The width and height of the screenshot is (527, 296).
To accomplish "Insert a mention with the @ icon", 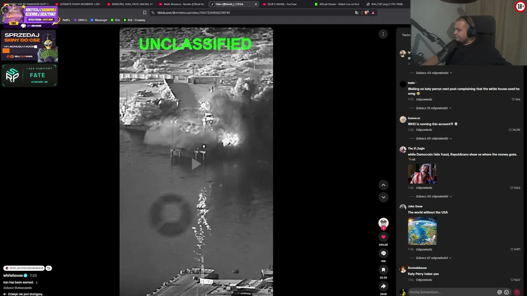I will click(x=499, y=292).
